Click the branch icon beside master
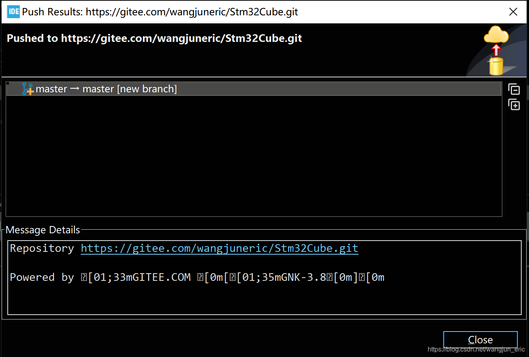The image size is (529, 357). [x=27, y=89]
